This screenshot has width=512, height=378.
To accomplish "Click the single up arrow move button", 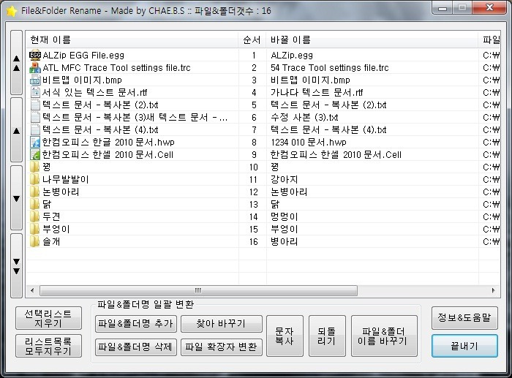I will [x=16, y=130].
